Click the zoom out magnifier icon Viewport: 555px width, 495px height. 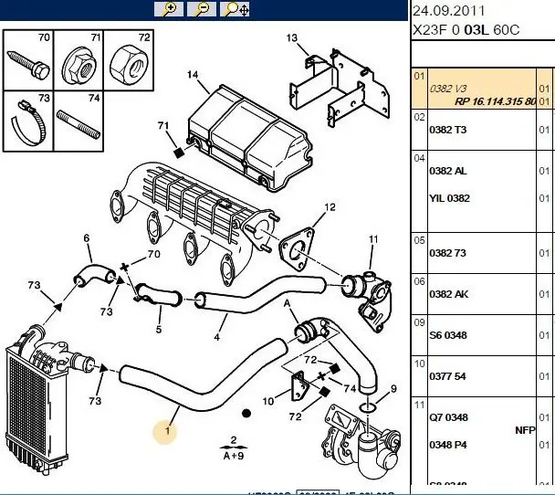point(202,9)
